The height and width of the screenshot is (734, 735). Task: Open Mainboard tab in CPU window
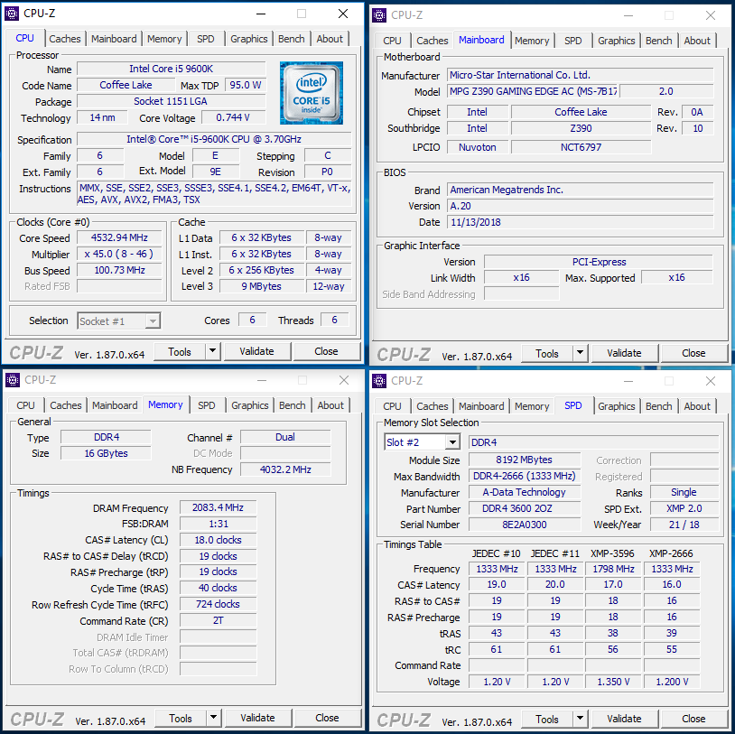click(114, 39)
